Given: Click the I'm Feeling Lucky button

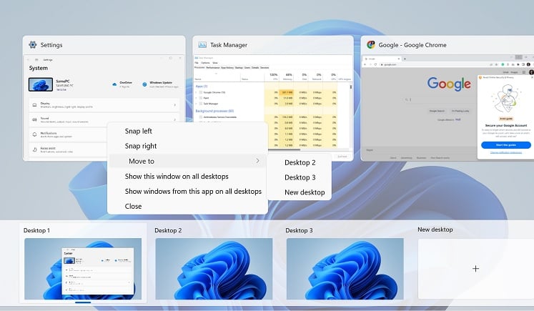Looking at the screenshot, I should click(460, 111).
